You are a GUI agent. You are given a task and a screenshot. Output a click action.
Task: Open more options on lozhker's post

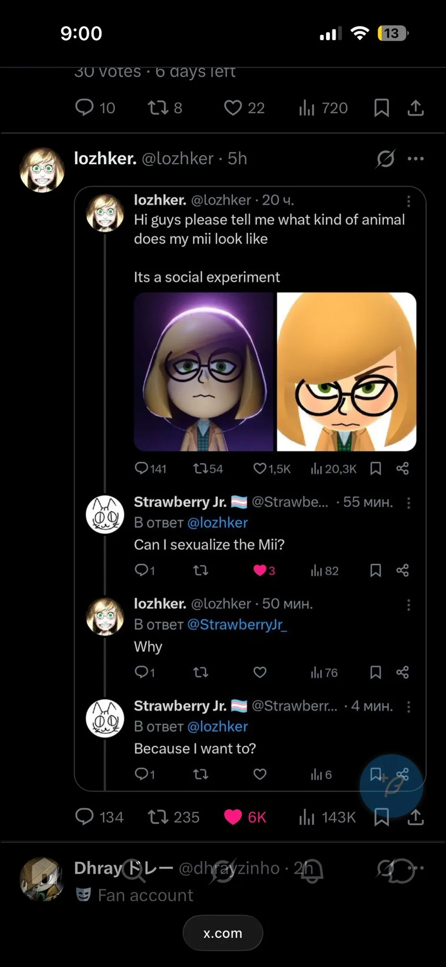pos(415,159)
